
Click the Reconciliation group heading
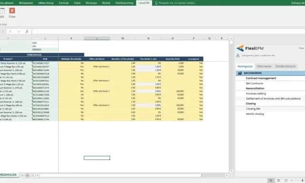(x=255, y=88)
